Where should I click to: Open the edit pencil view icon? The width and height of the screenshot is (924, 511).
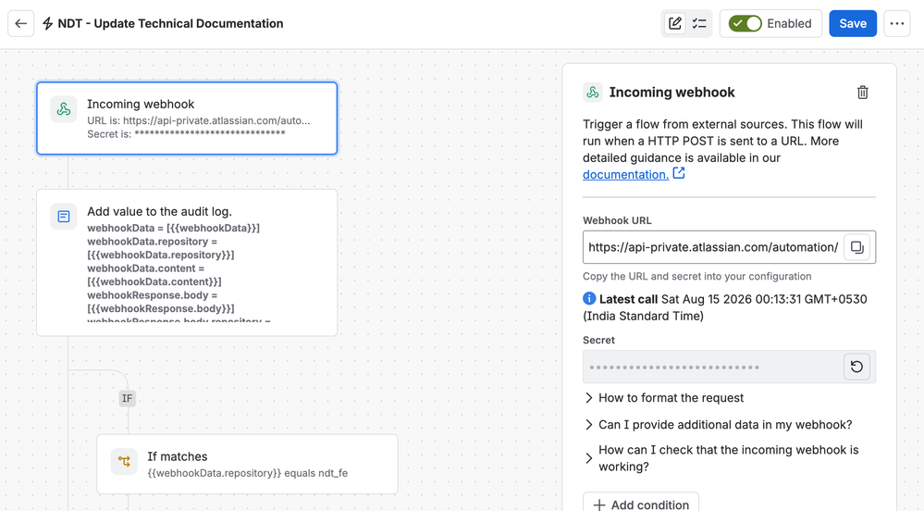pos(674,23)
